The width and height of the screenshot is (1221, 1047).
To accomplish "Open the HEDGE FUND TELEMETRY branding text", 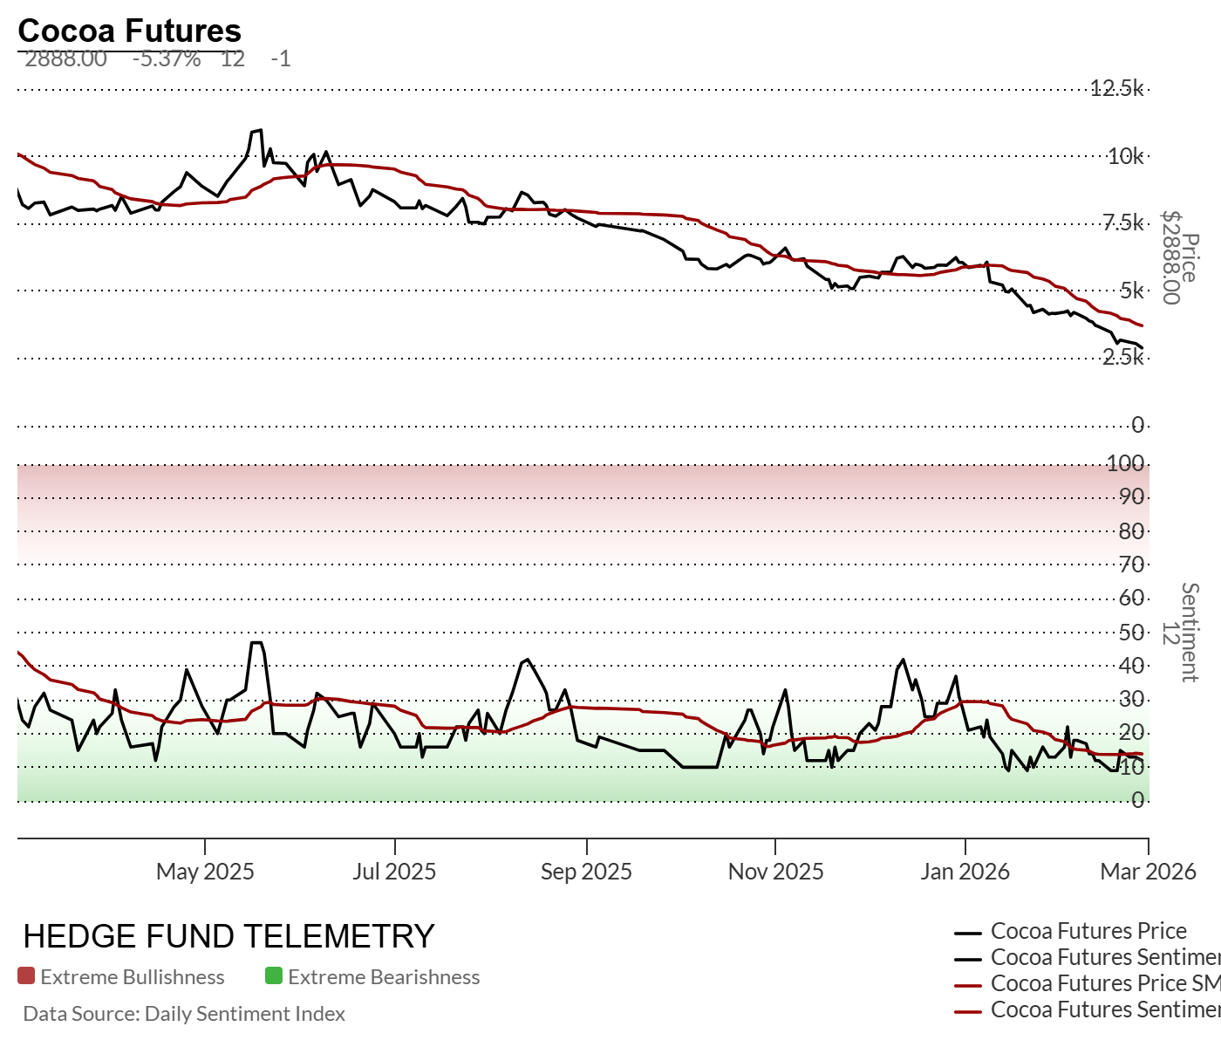I will pyautogui.click(x=229, y=936).
